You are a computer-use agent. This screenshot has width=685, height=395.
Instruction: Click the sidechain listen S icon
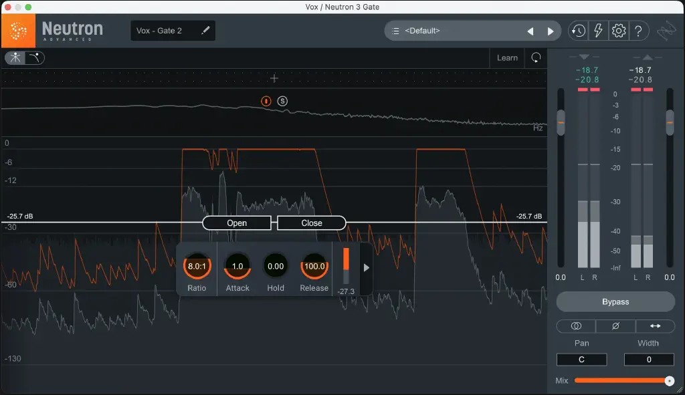[283, 101]
